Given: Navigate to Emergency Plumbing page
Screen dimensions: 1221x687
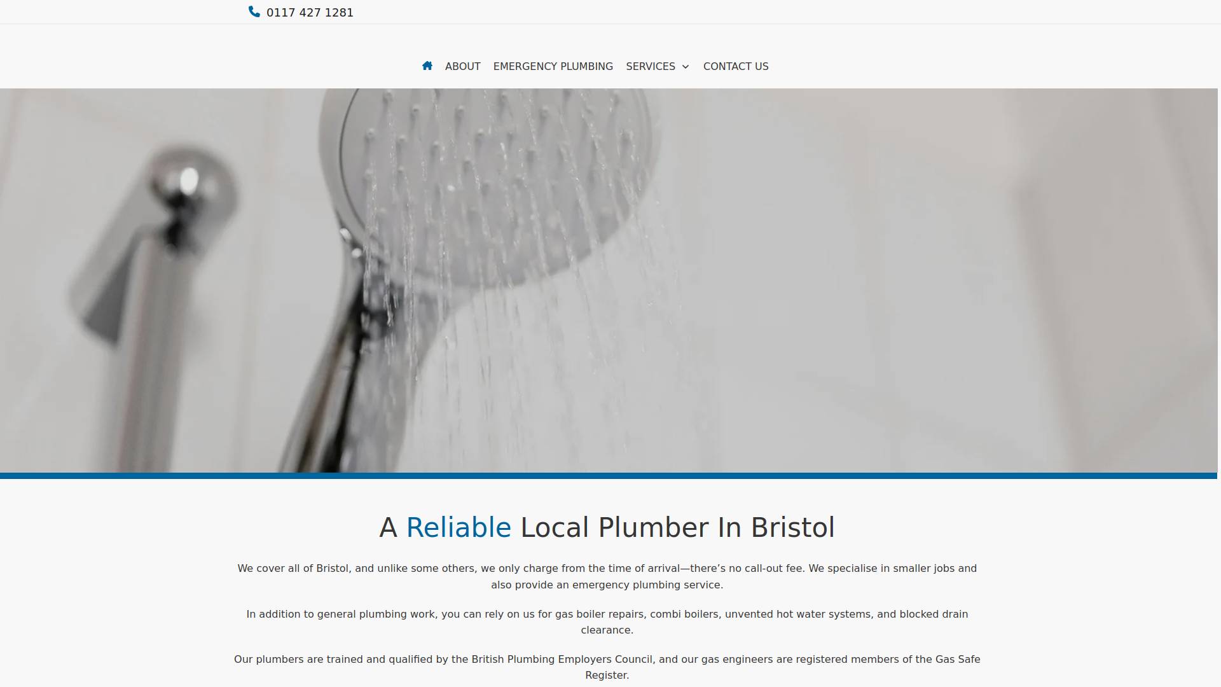Looking at the screenshot, I should (553, 66).
